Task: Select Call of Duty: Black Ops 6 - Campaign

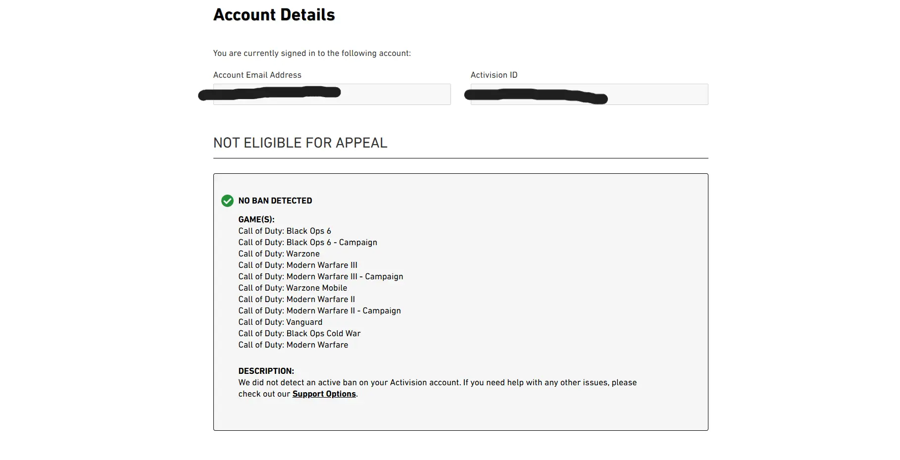Action: pos(307,242)
